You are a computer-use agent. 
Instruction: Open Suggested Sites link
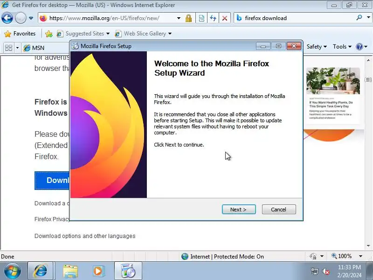[x=80, y=34]
